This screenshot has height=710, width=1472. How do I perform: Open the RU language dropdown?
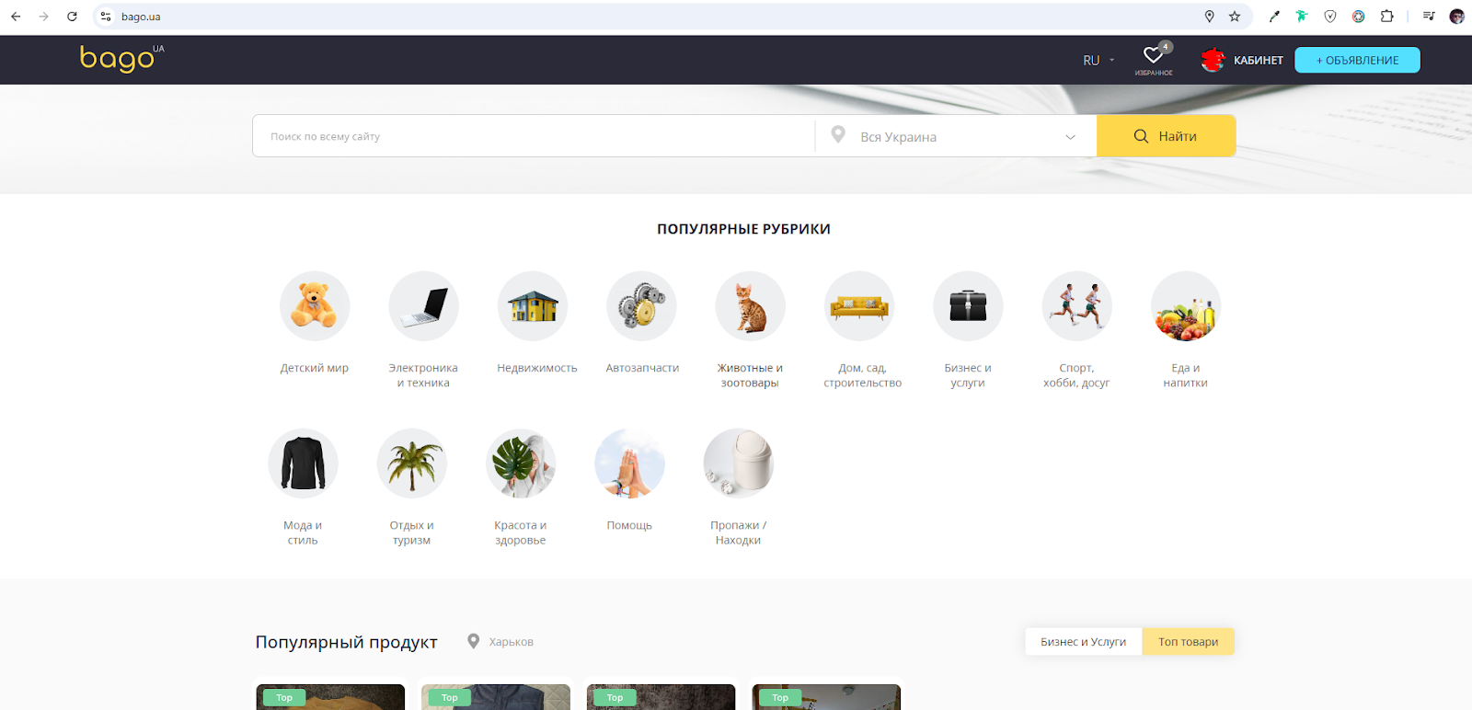(x=1098, y=60)
